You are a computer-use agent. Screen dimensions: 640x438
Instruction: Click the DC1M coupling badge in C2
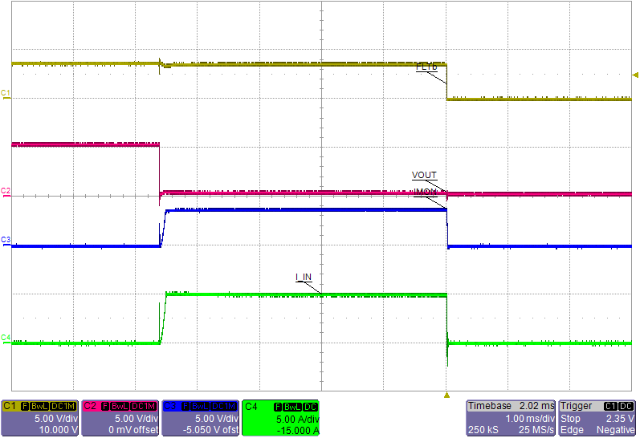143,407
